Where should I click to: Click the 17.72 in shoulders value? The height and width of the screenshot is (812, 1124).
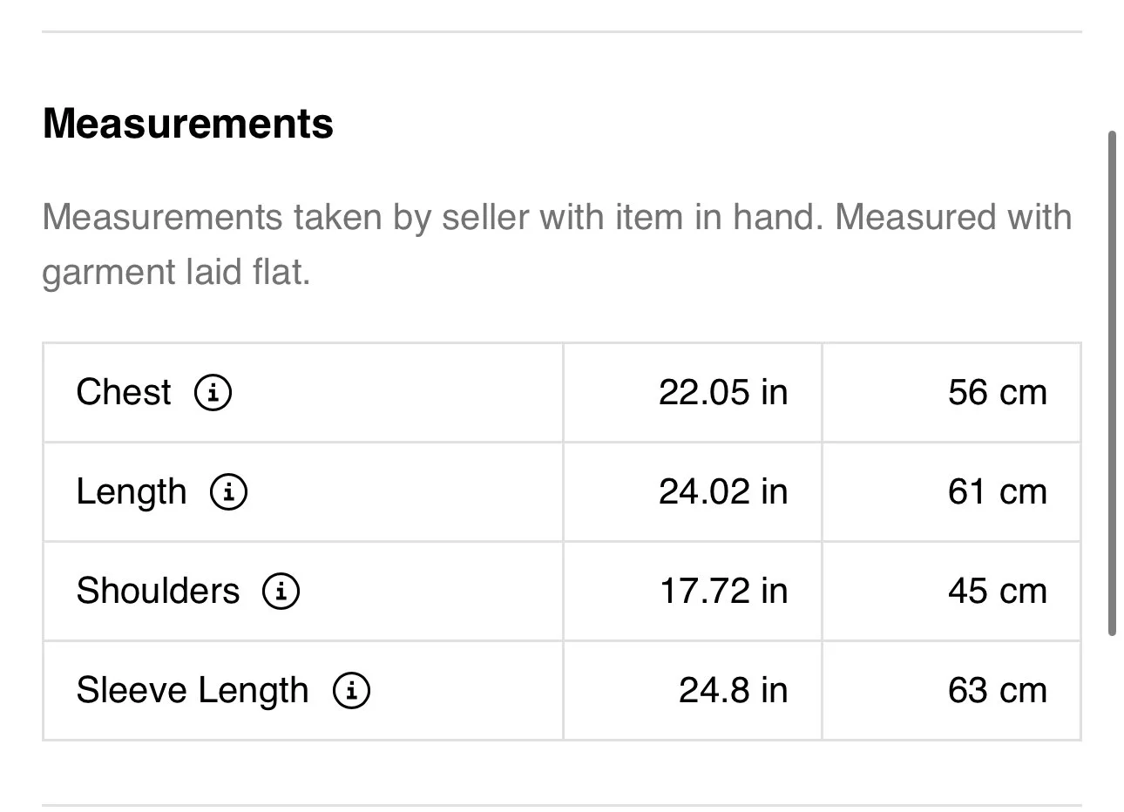[722, 591]
